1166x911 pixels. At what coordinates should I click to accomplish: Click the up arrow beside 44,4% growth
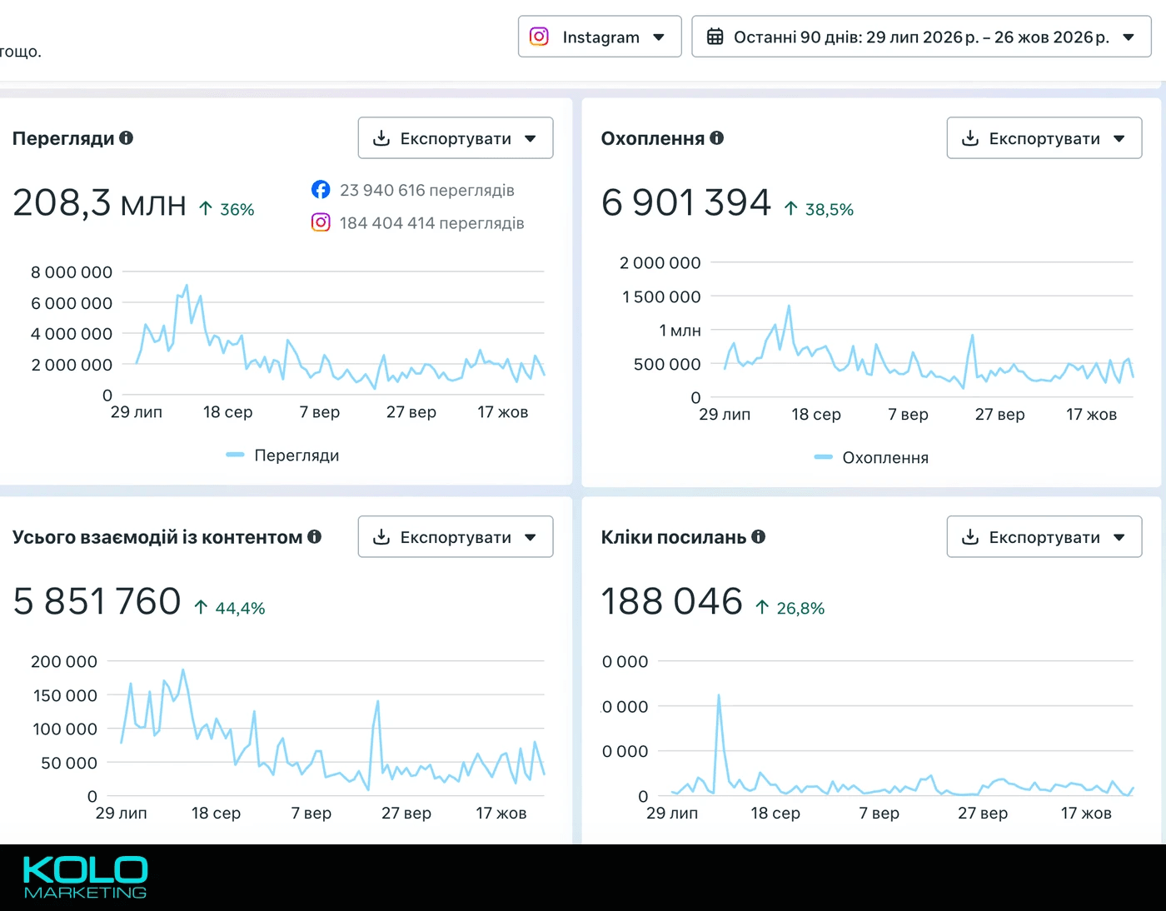point(201,608)
